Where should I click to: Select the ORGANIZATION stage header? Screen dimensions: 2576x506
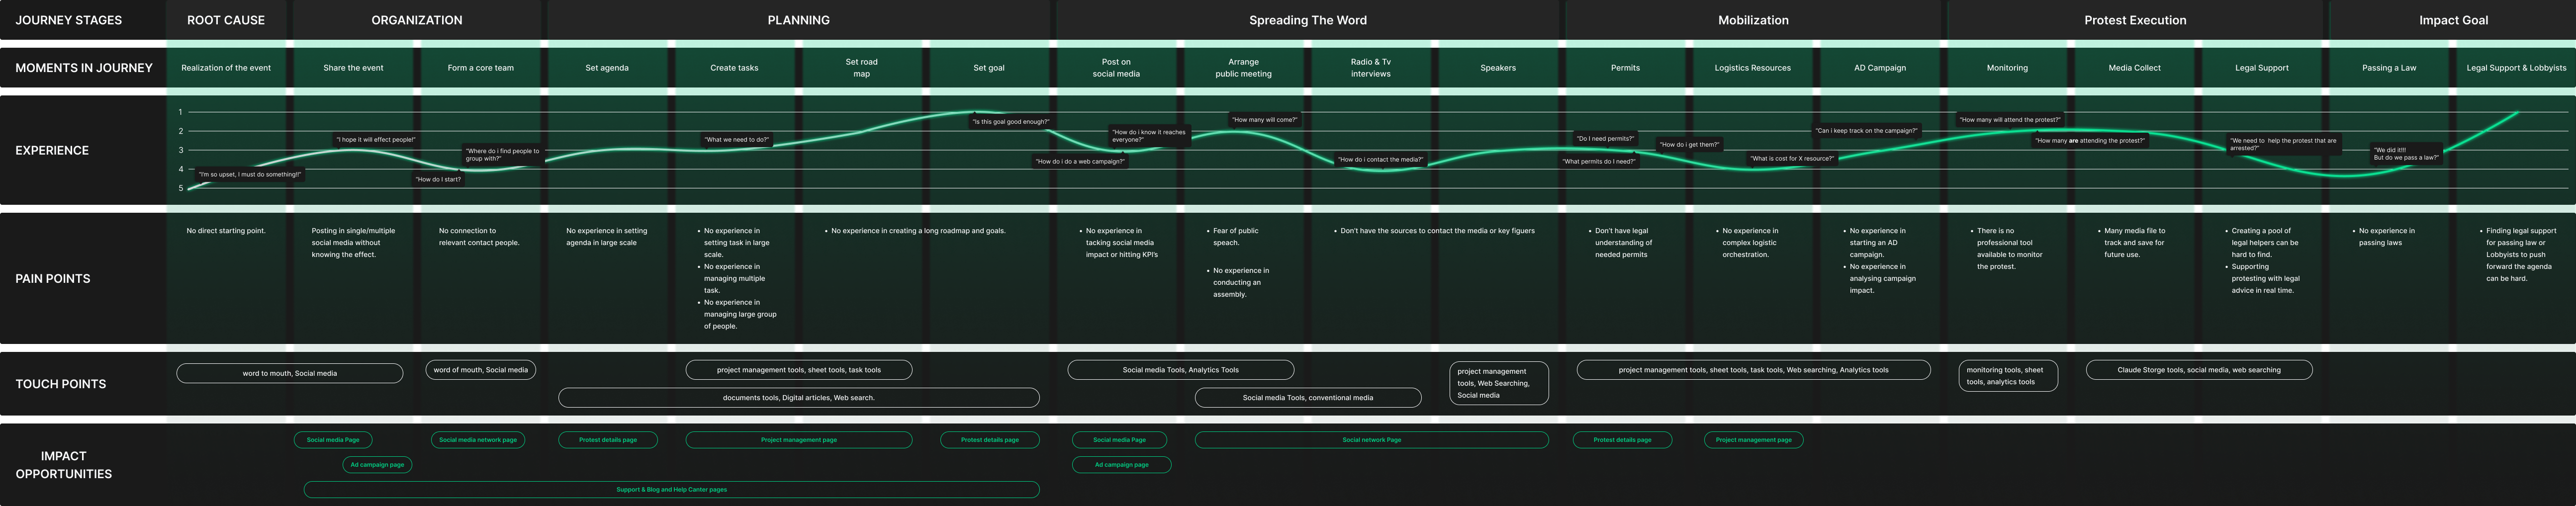[417, 20]
